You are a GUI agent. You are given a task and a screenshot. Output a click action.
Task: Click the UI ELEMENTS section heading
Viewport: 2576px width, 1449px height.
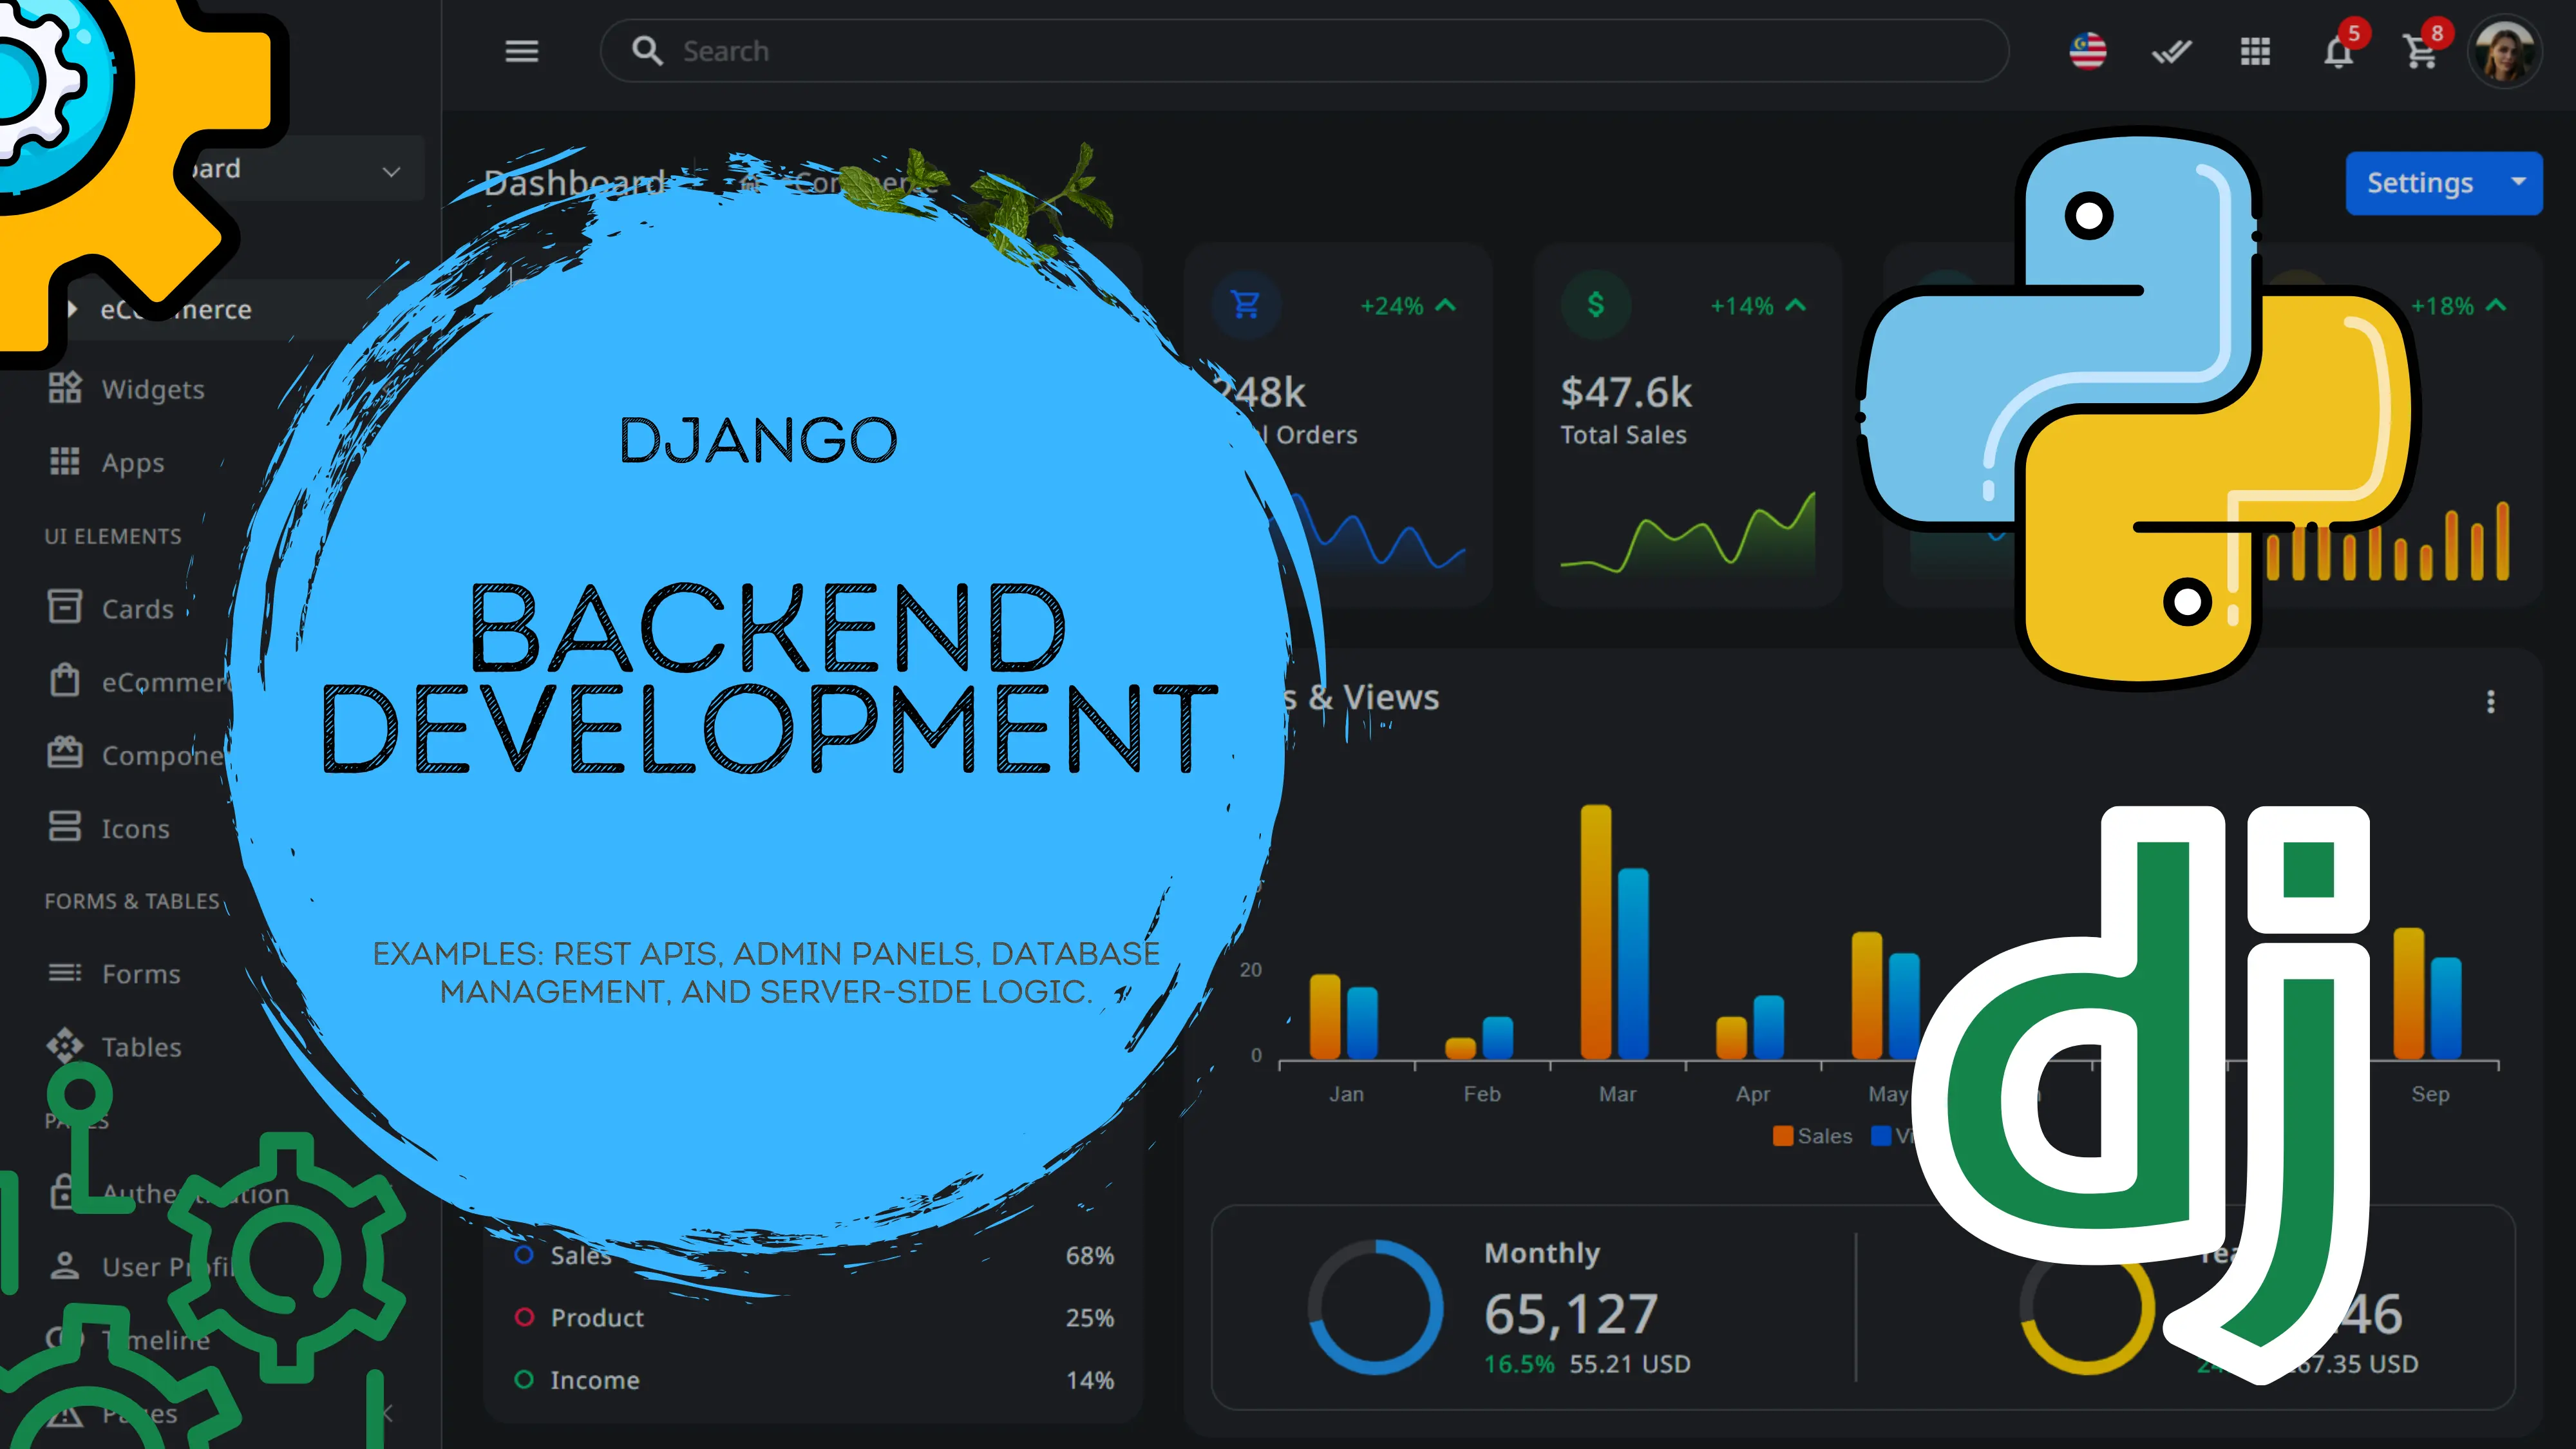pyautogui.click(x=113, y=536)
